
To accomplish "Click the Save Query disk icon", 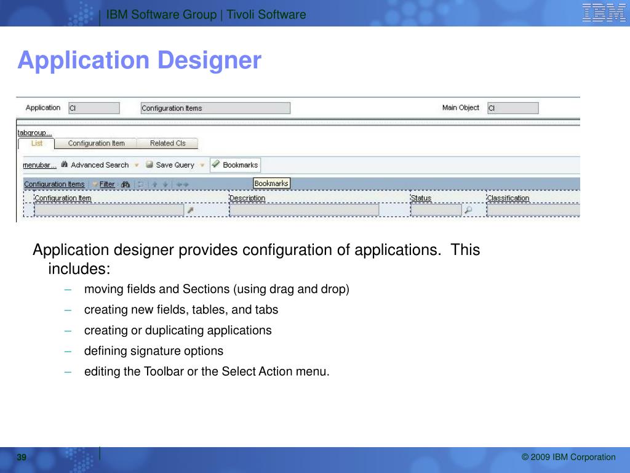I will click(150, 164).
